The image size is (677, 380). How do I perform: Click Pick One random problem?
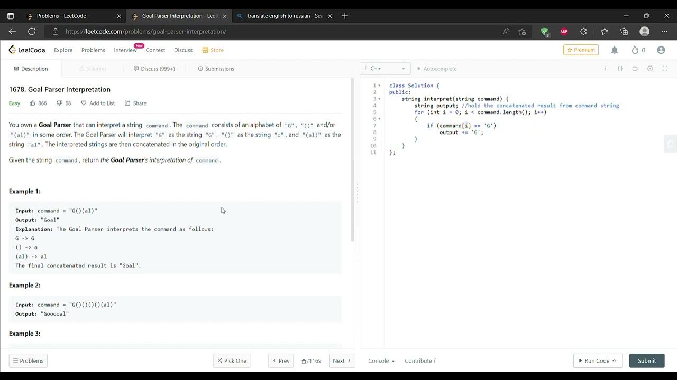tap(232, 361)
